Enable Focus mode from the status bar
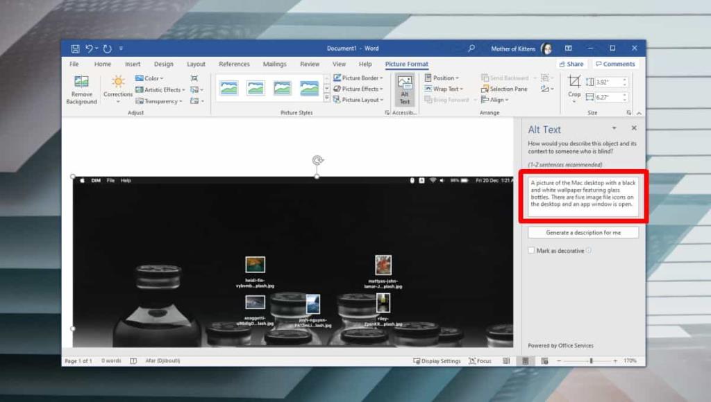This screenshot has width=711, height=402. click(x=482, y=360)
